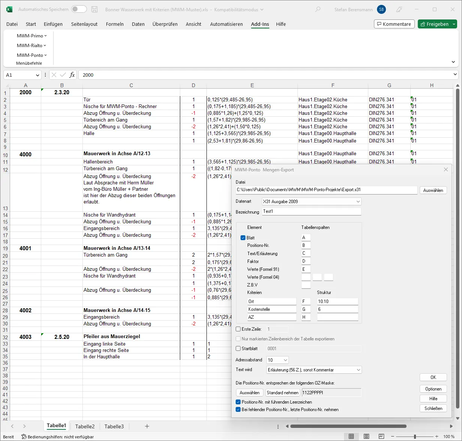This screenshot has width=462, height=441.
Task: Go to previous sheet arrow
Action: coord(12,426)
